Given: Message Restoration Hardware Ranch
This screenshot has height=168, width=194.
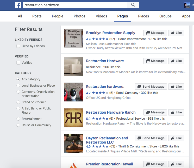Looking at the screenshot, I should point(155,112).
